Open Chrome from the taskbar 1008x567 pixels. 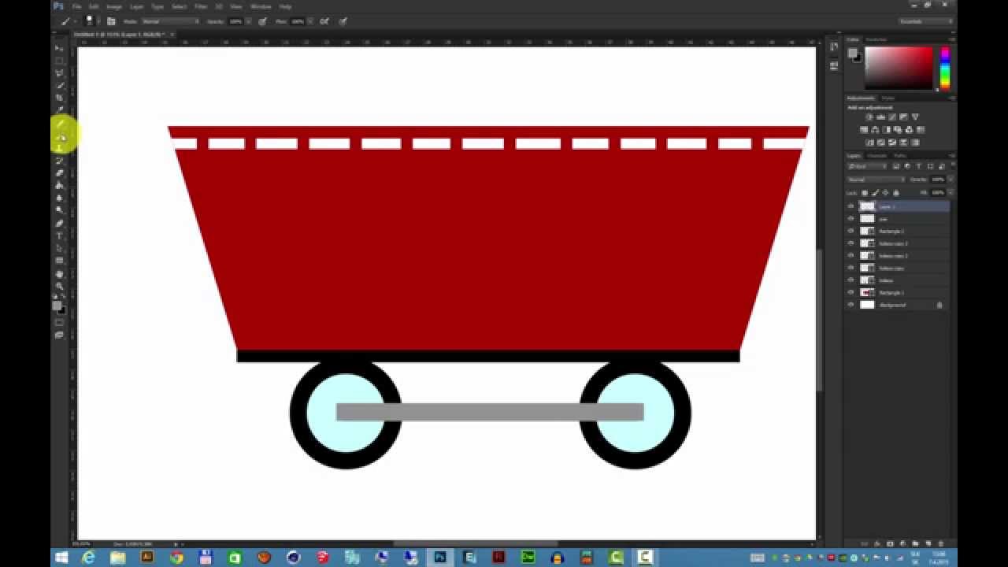click(x=176, y=558)
